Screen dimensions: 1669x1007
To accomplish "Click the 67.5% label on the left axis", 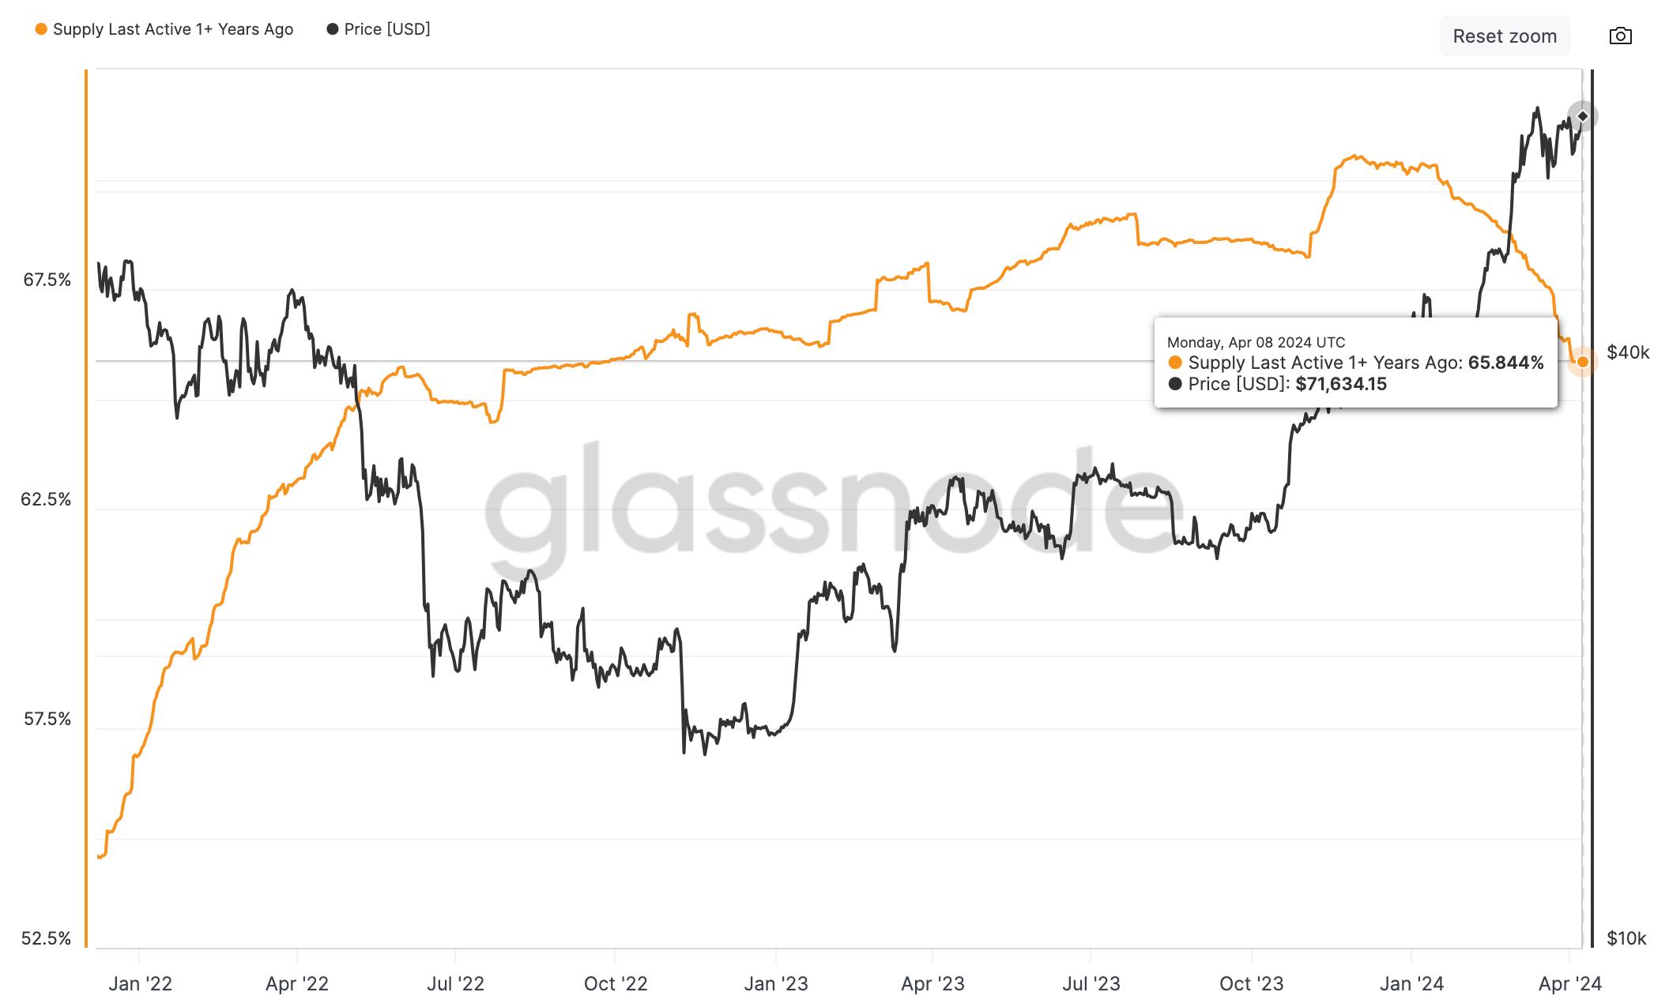I will [47, 280].
